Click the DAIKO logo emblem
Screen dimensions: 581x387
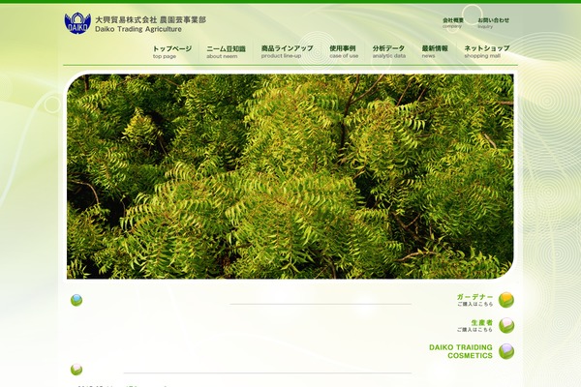(77, 23)
